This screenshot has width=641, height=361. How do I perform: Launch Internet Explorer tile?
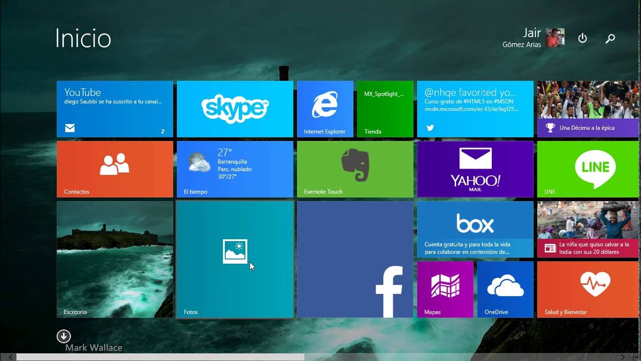325,109
